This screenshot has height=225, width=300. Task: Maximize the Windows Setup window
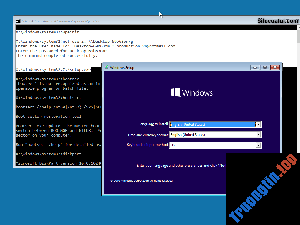[265, 67]
